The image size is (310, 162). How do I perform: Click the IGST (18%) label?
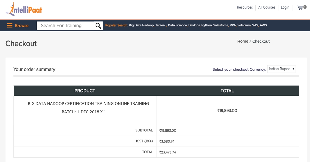pyautogui.click(x=144, y=141)
